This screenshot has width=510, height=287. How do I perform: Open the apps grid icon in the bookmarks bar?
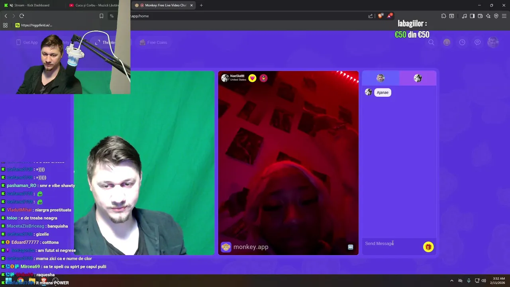coord(5,25)
